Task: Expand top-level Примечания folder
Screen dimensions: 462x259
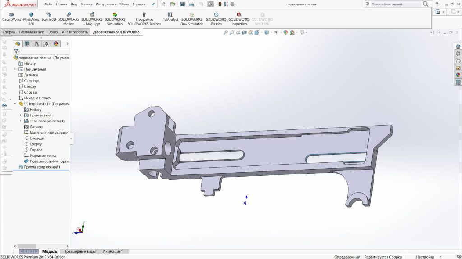Action: tap(15, 69)
